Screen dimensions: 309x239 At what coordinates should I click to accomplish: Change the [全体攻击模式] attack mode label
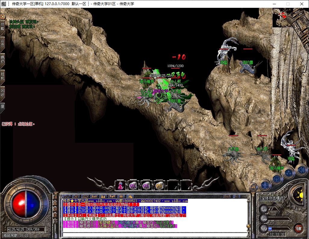click(273, 198)
